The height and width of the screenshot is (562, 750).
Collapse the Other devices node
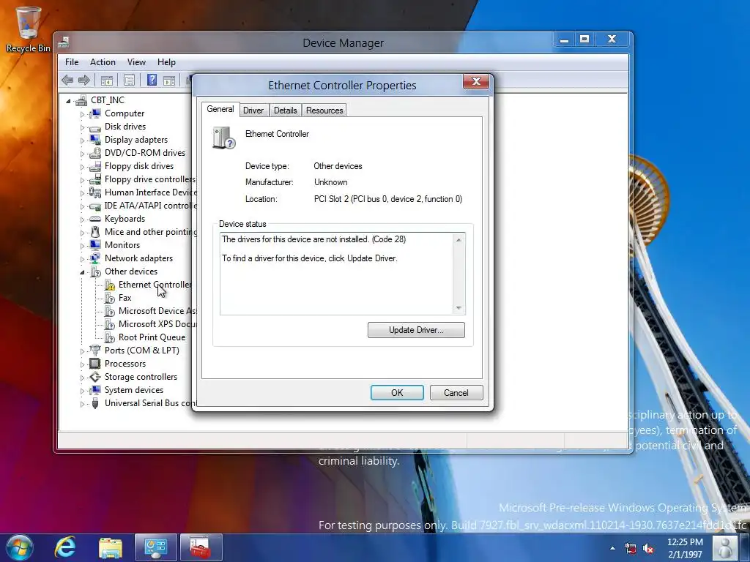[x=82, y=272]
